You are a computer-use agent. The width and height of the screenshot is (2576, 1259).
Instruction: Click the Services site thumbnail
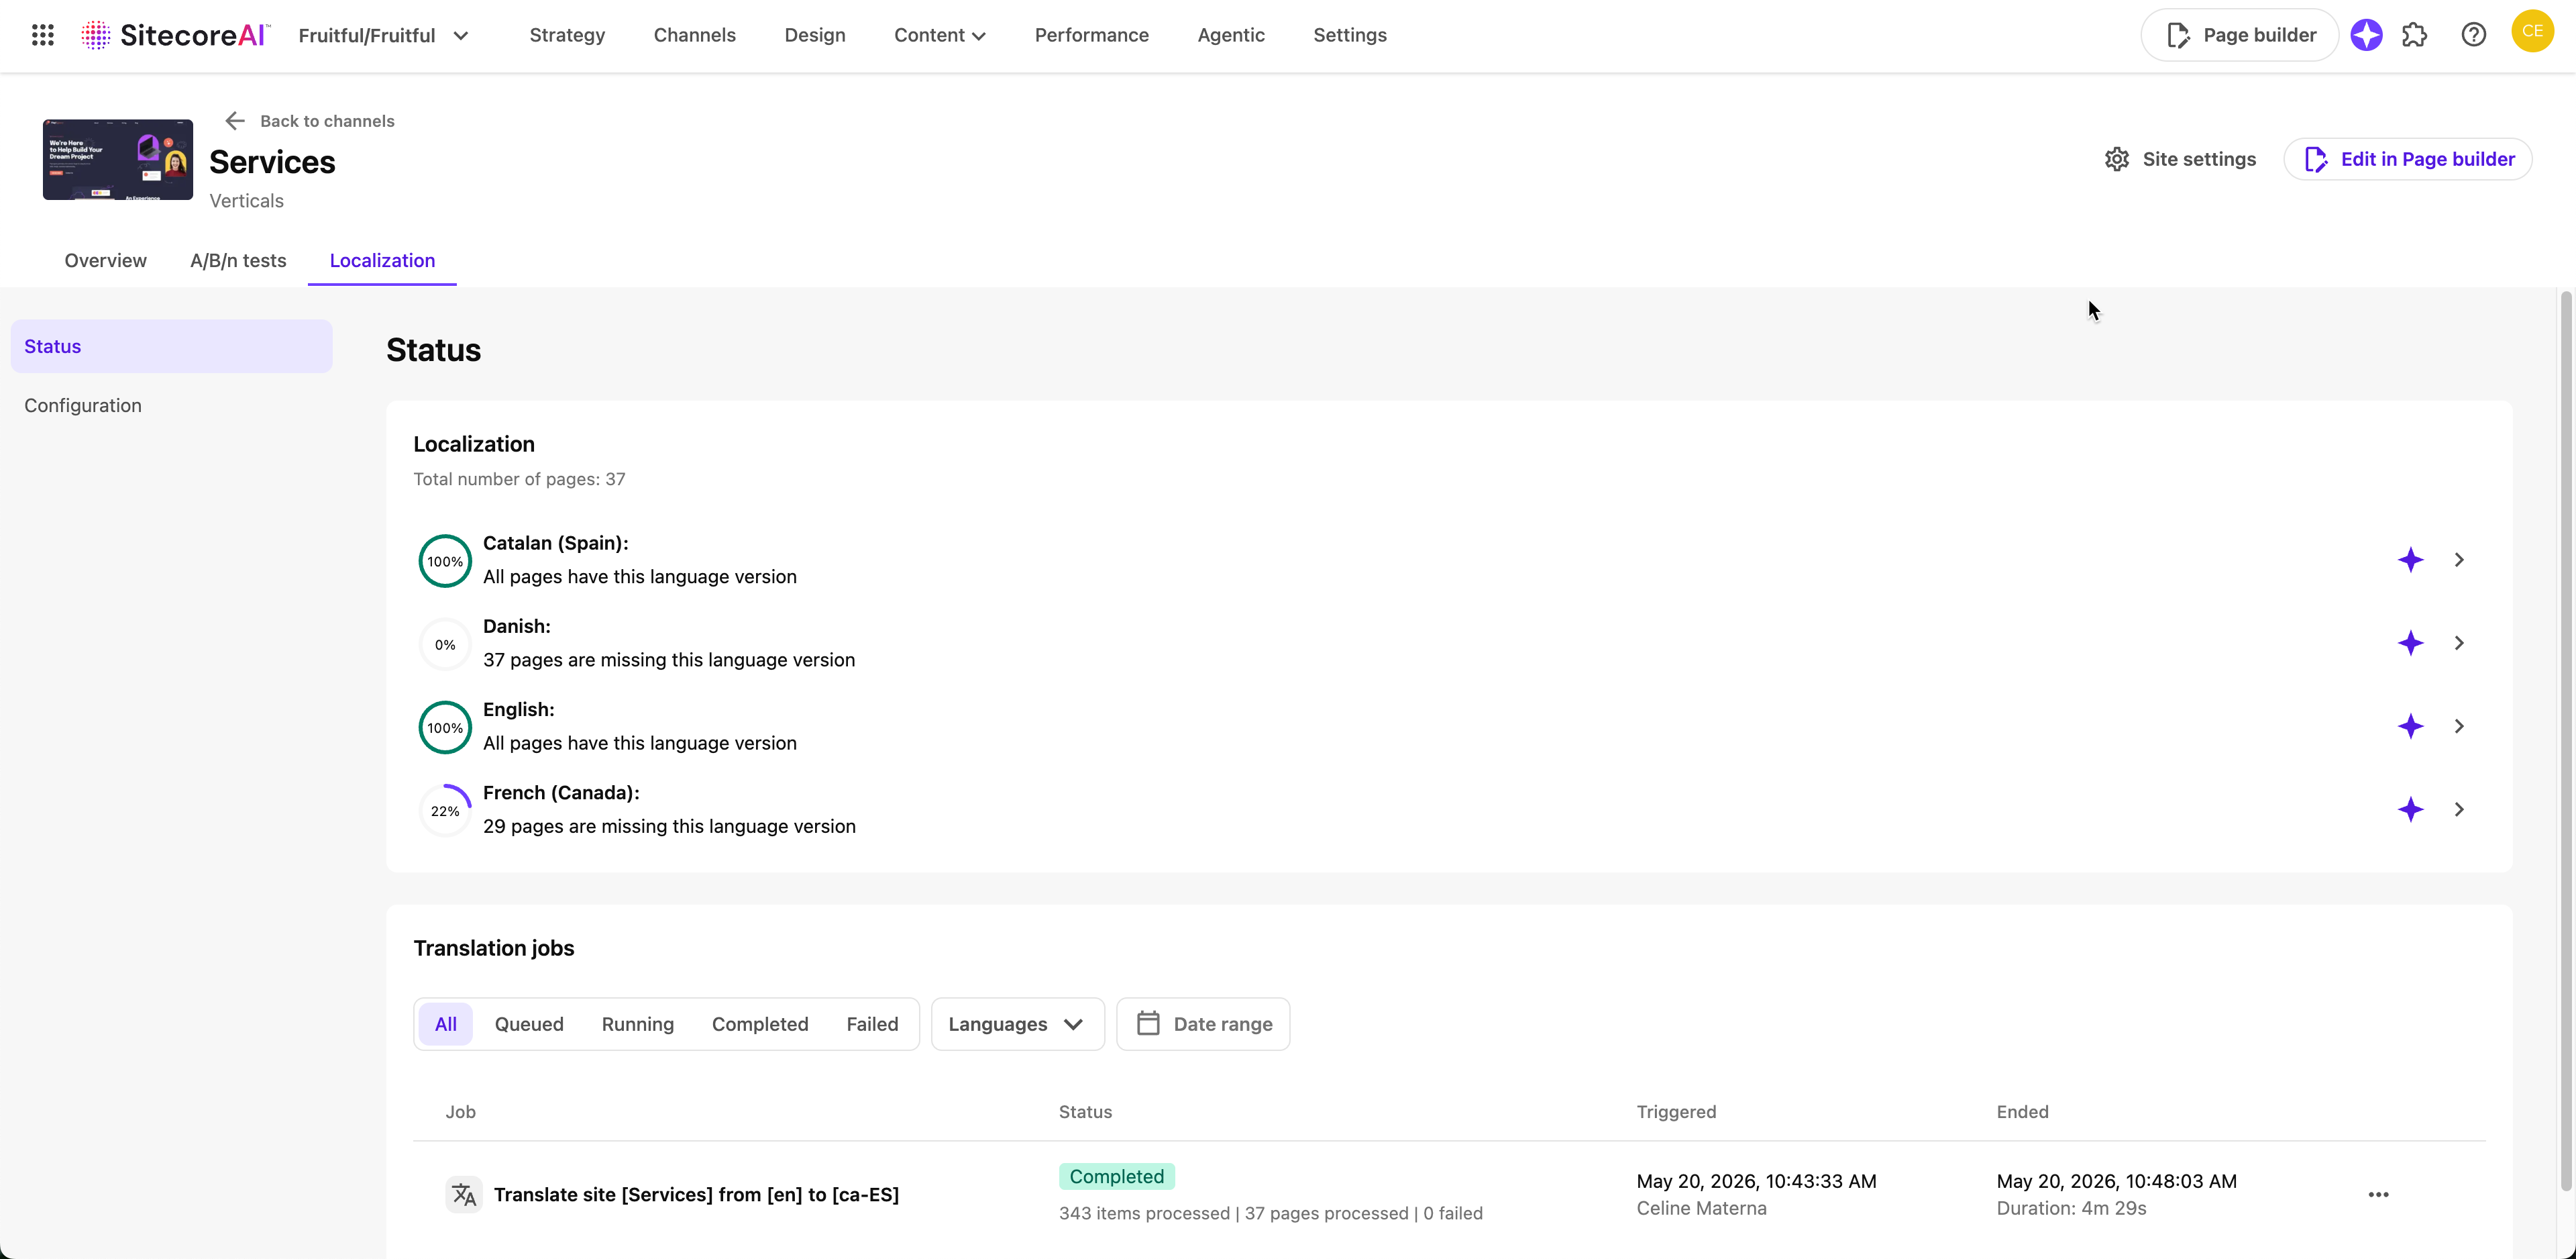[118, 159]
